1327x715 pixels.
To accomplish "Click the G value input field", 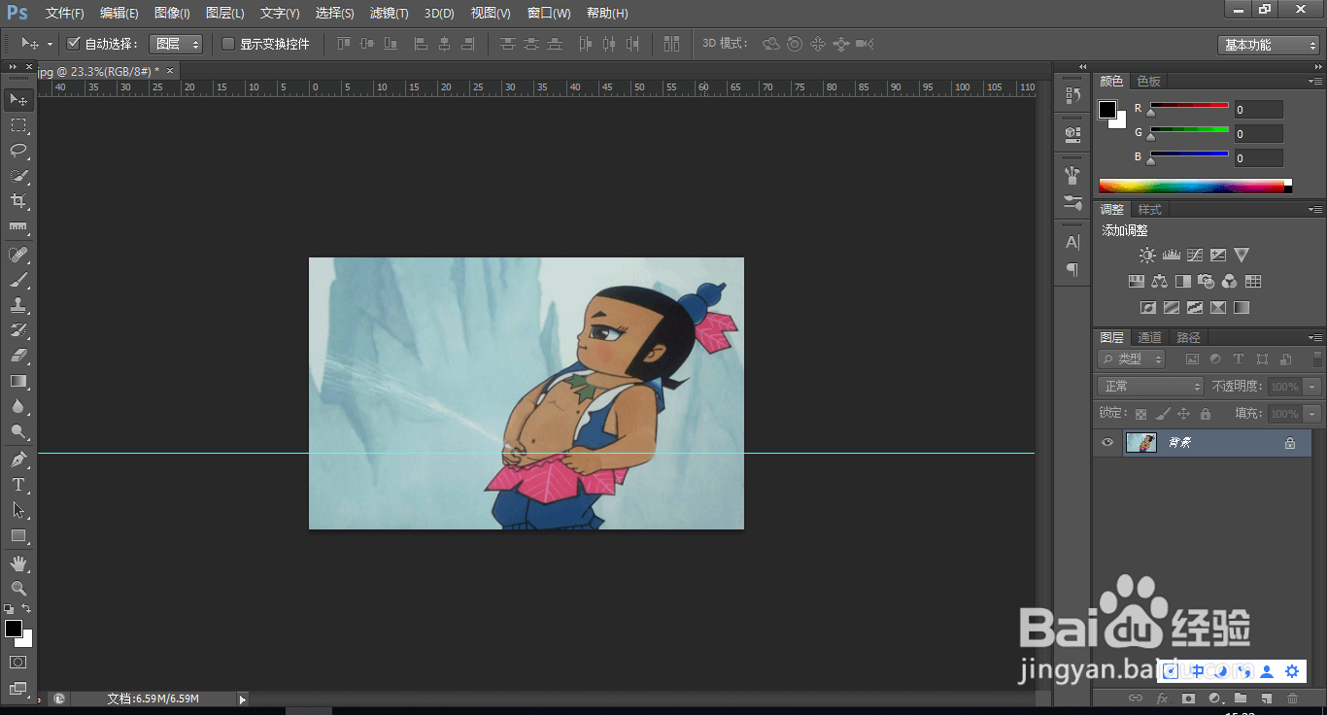I will coord(1258,134).
